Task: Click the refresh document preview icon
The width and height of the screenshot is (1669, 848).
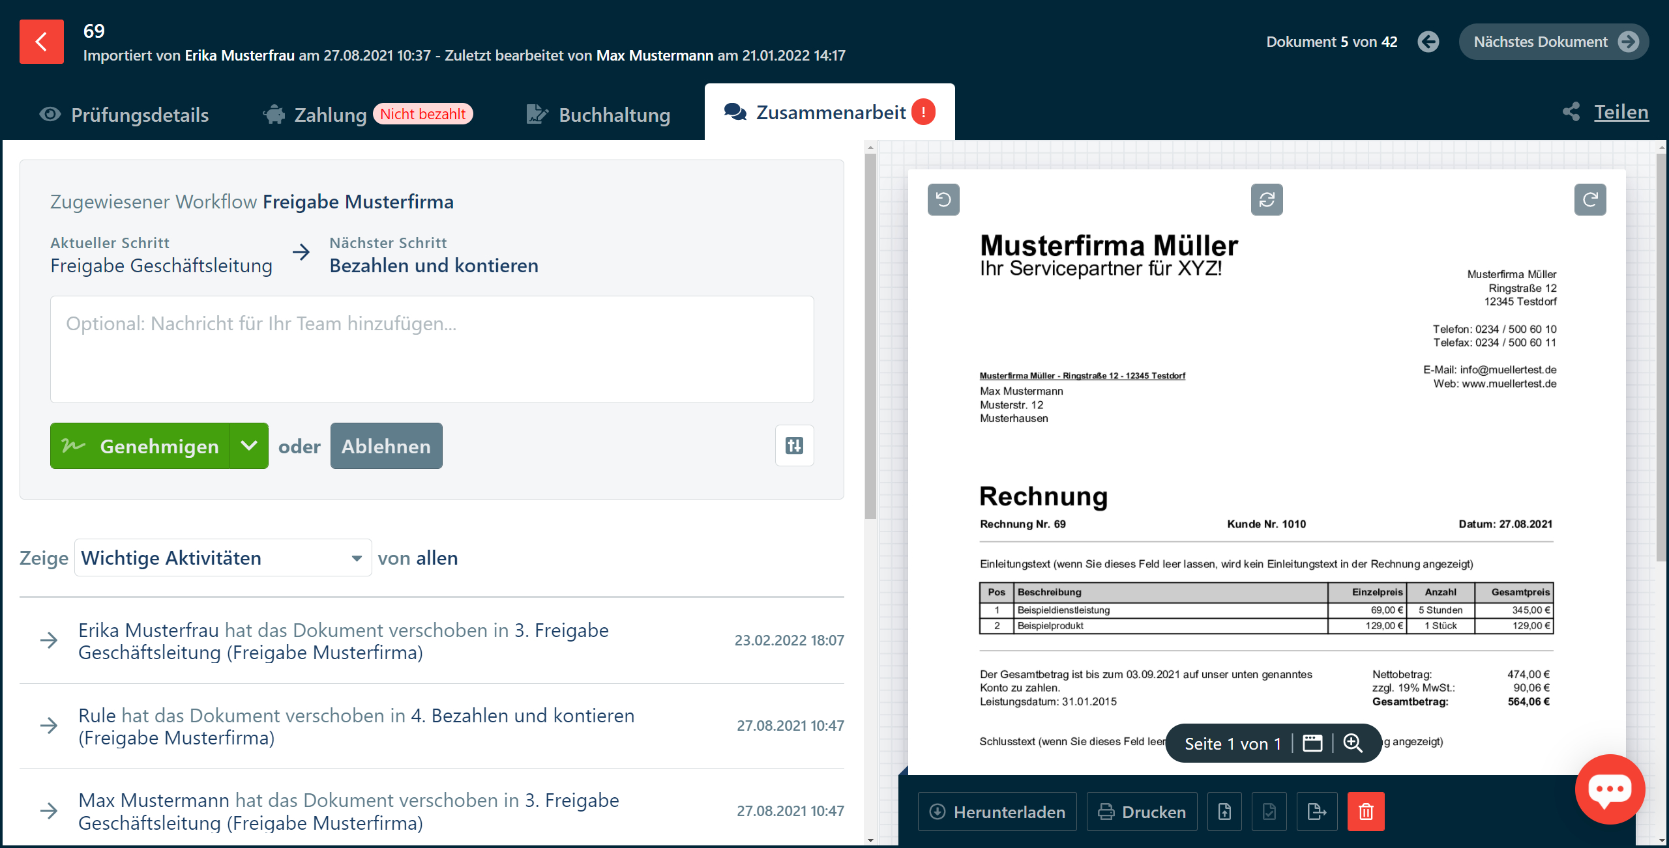Action: click(x=1266, y=199)
